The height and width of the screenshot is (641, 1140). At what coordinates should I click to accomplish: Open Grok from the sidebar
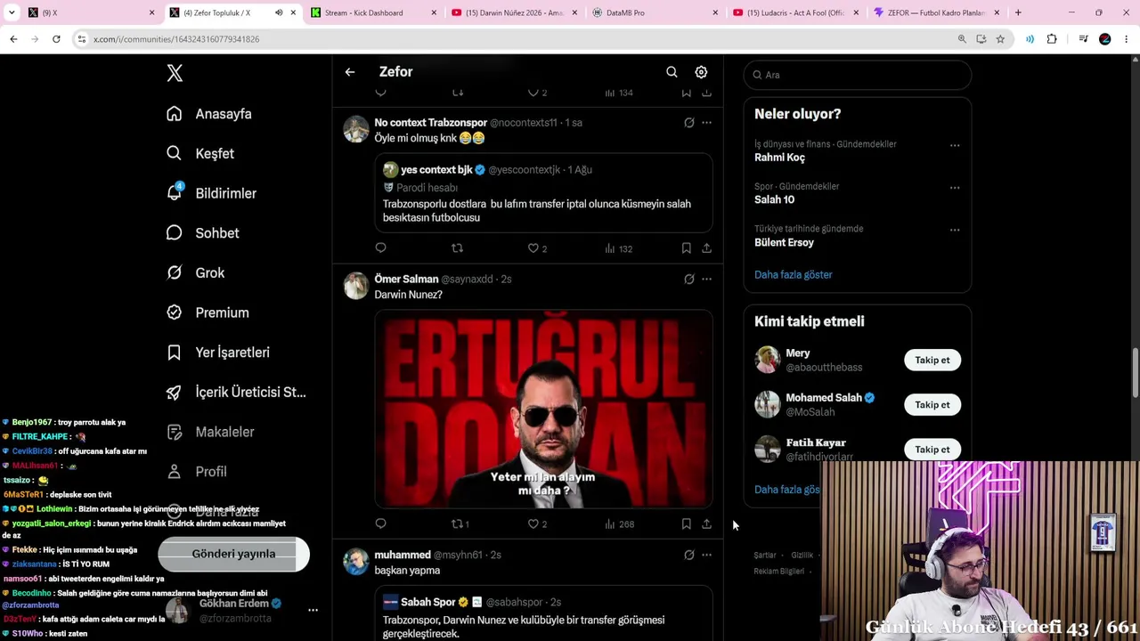pos(196,273)
